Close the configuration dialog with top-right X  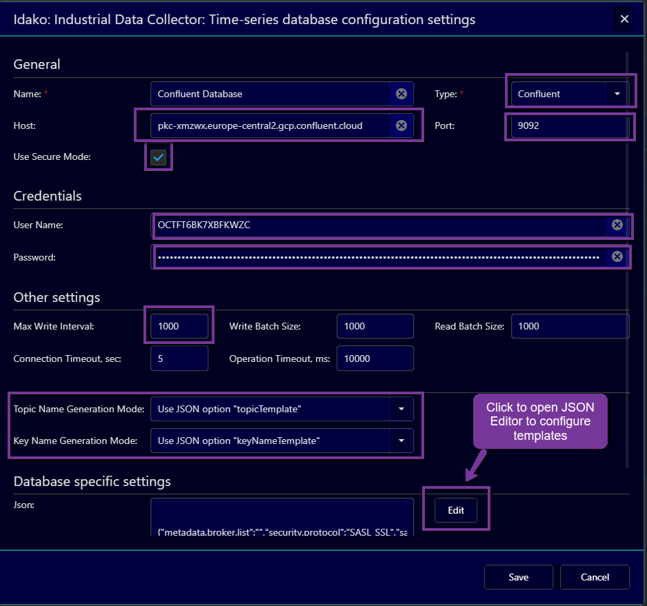click(x=624, y=19)
